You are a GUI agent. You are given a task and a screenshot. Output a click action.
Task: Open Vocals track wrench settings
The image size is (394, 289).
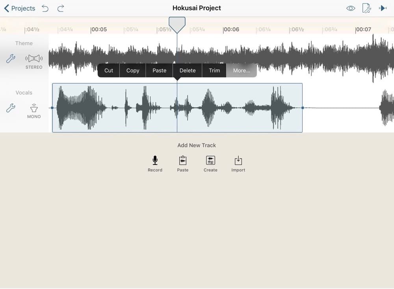pyautogui.click(x=11, y=108)
